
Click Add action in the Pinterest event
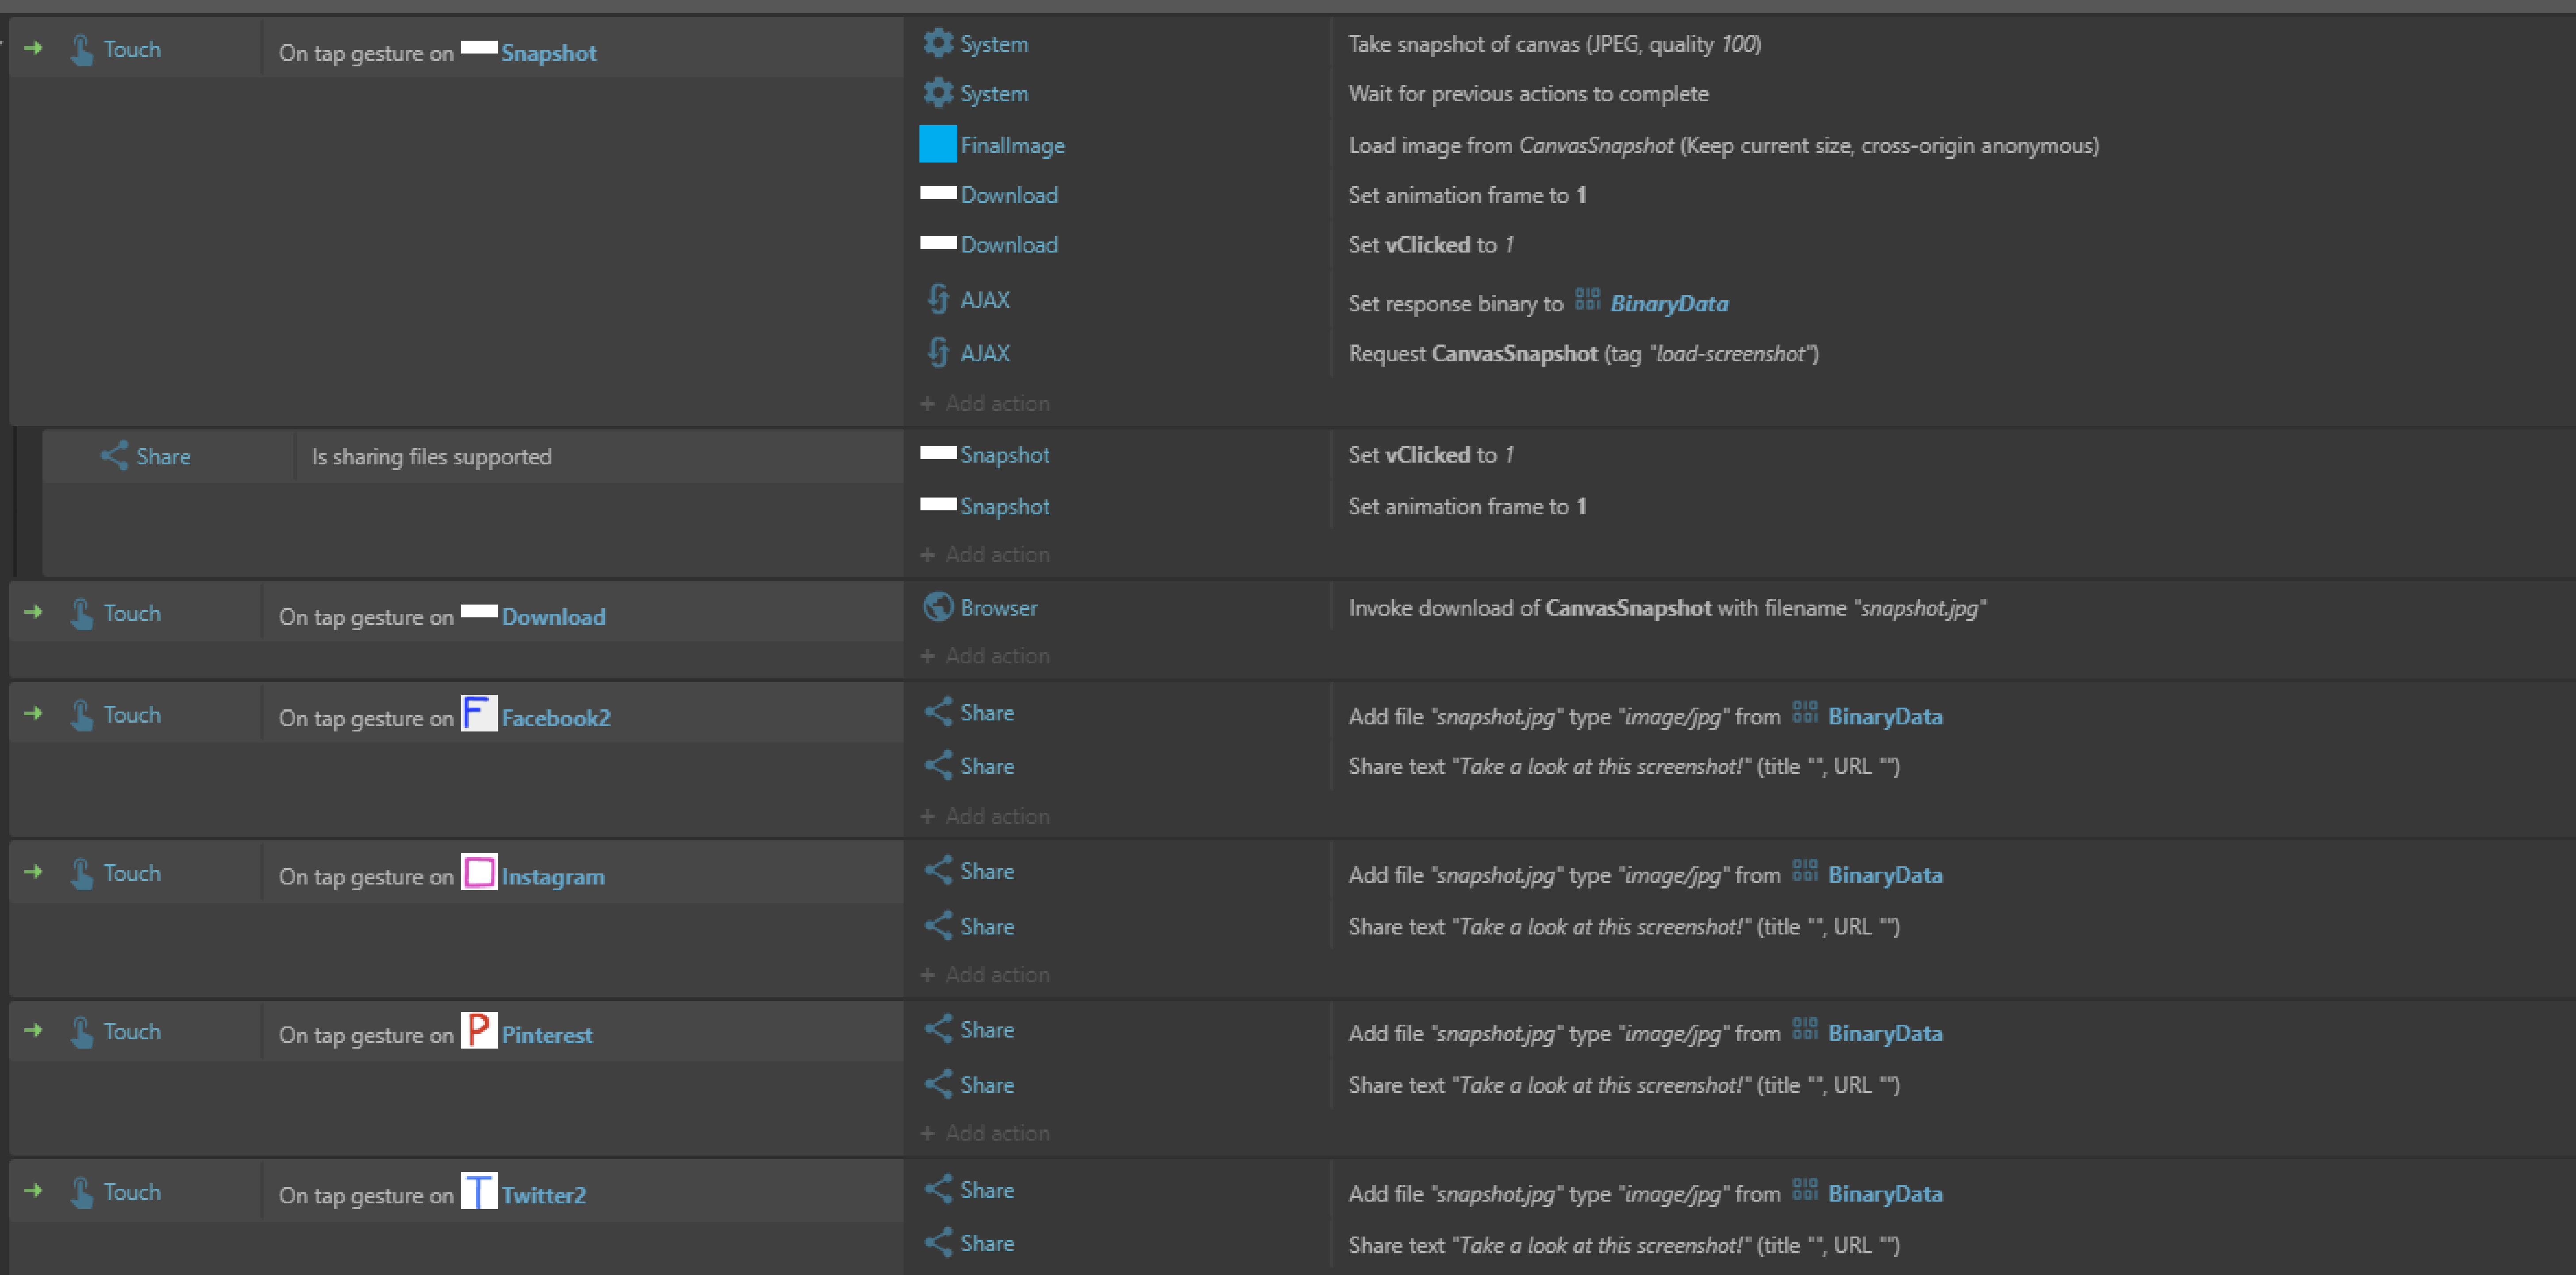point(985,1133)
